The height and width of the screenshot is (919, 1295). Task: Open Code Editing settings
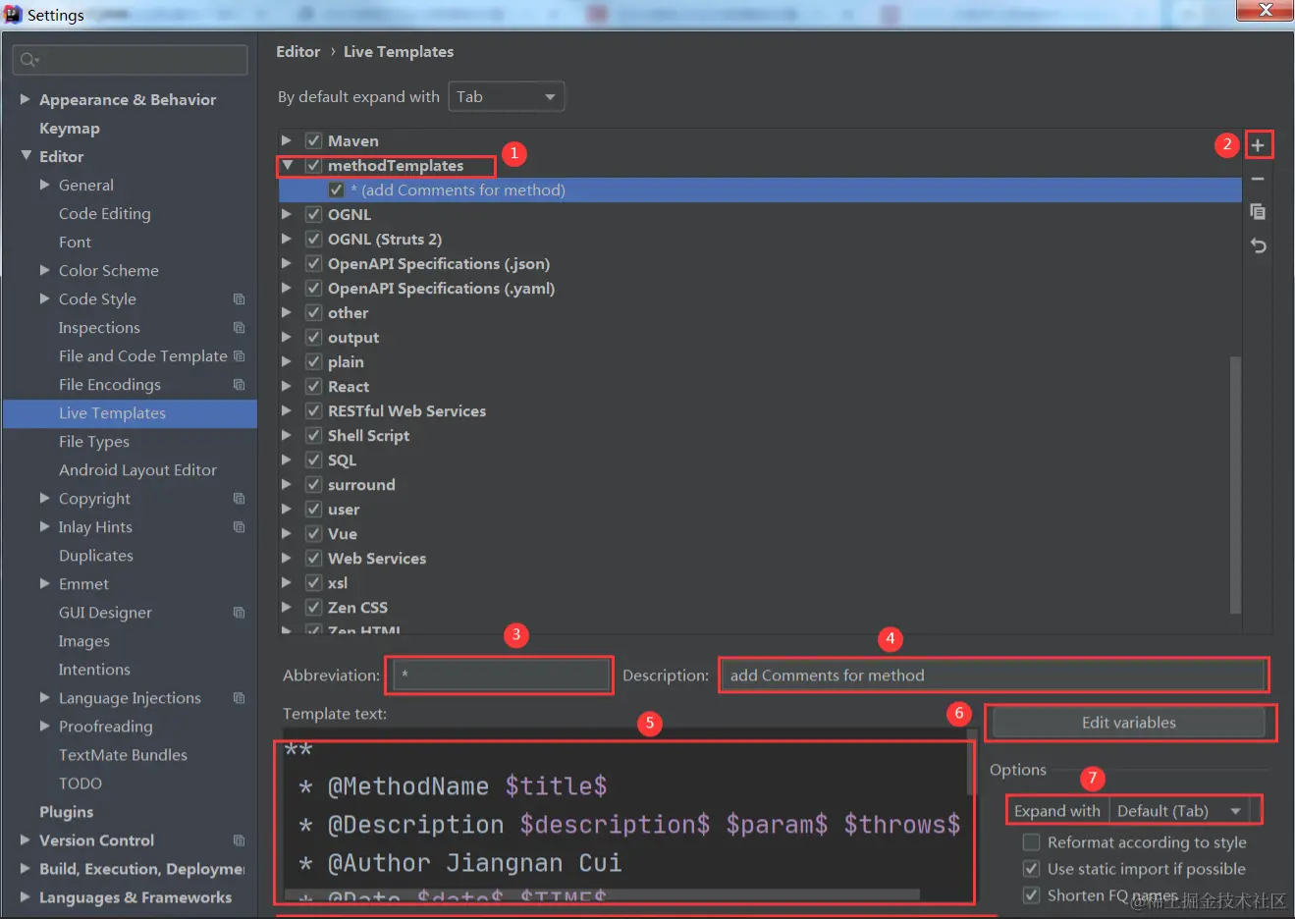(105, 213)
